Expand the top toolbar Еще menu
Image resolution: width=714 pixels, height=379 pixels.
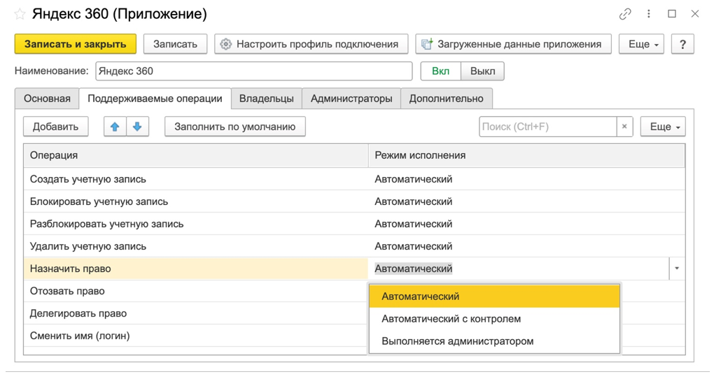pos(641,44)
